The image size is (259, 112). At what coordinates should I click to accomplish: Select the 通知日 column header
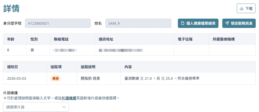coord(13,67)
